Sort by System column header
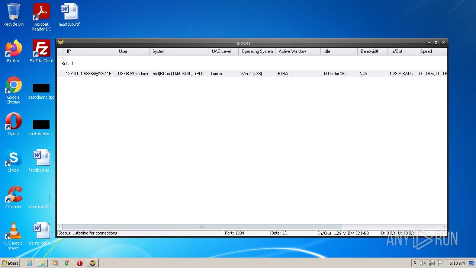476x268 pixels. (179, 51)
